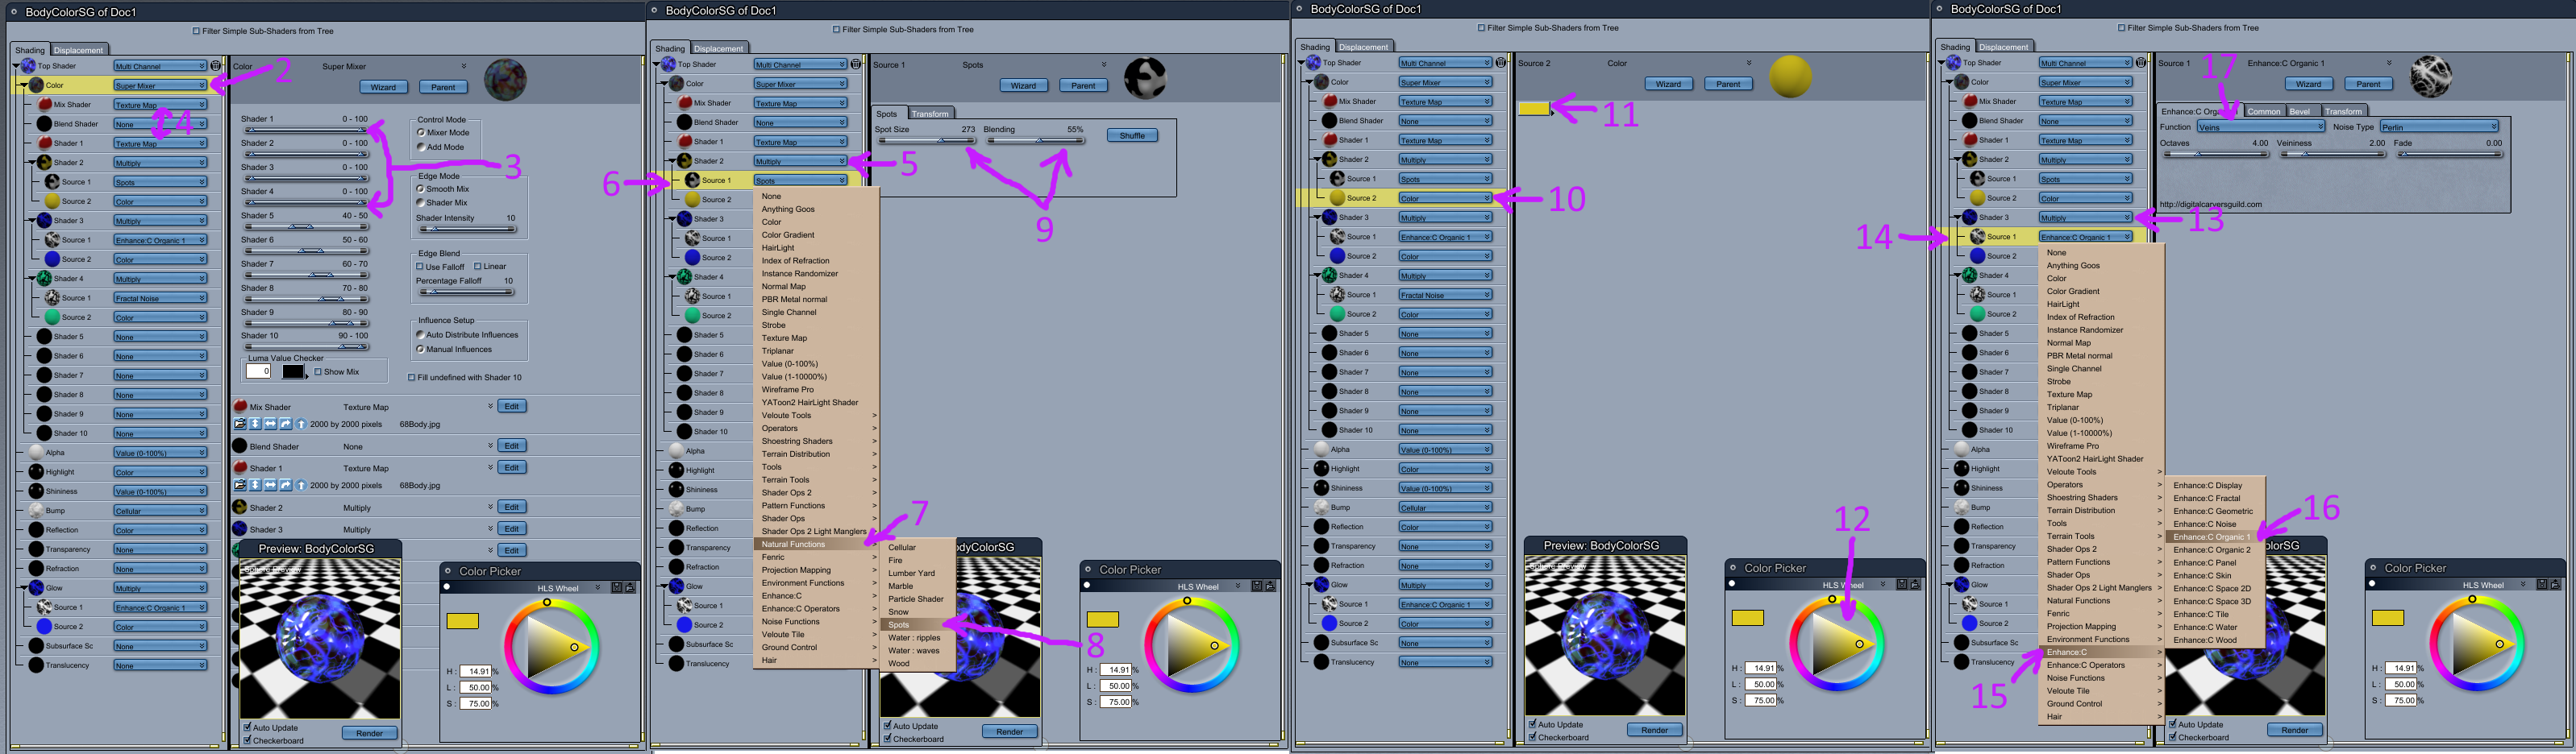
Task: Choose Enhance:C Noise from the submenu
Action: click(2205, 524)
